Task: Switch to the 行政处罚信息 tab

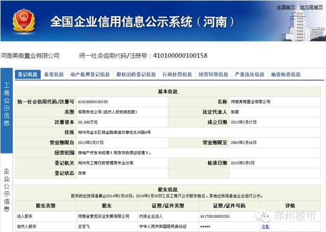Action: pyautogui.click(x=177, y=74)
